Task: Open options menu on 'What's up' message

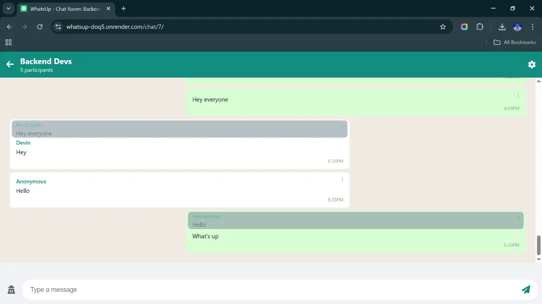Action: (x=518, y=218)
